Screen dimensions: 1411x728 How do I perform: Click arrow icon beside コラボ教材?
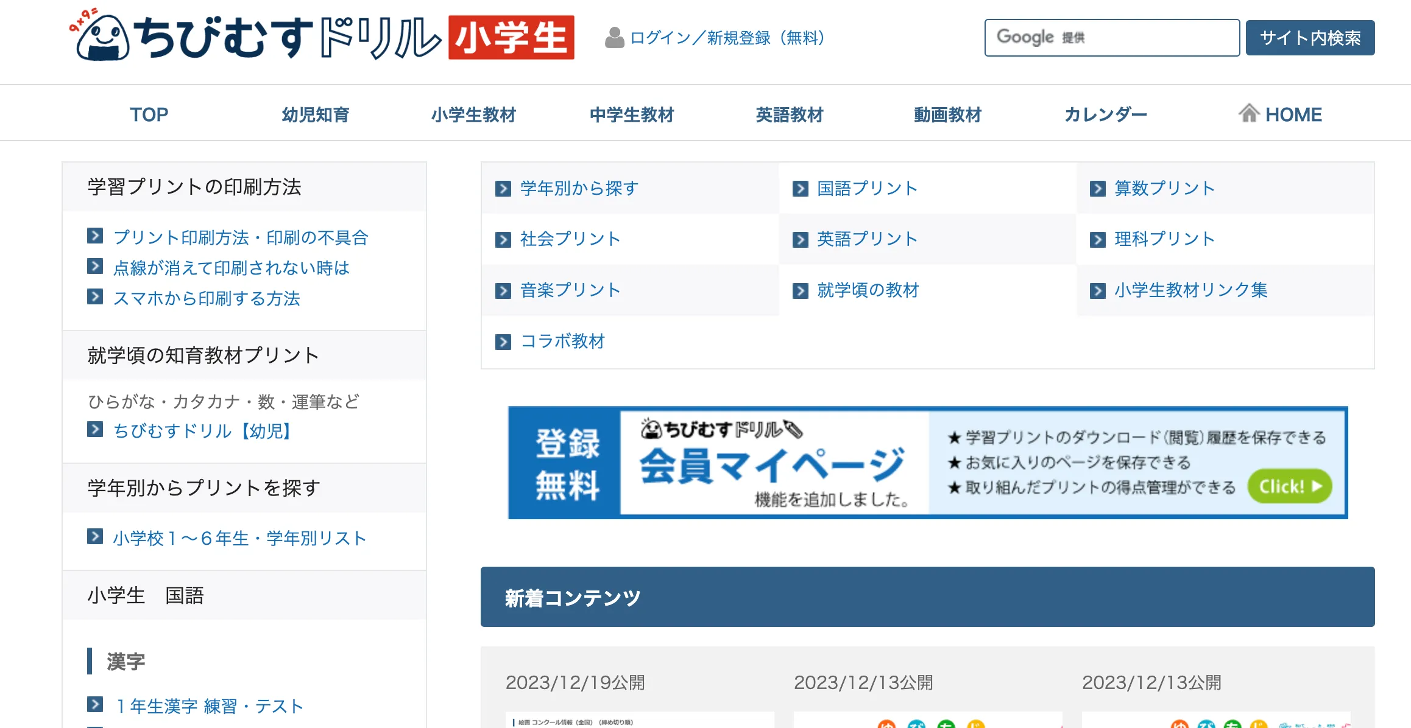pos(503,342)
